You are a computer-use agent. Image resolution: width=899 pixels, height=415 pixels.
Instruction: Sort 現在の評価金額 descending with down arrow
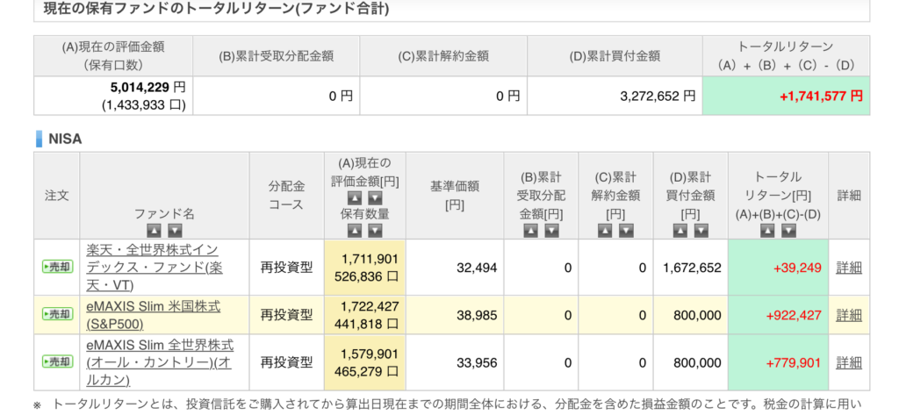(375, 198)
